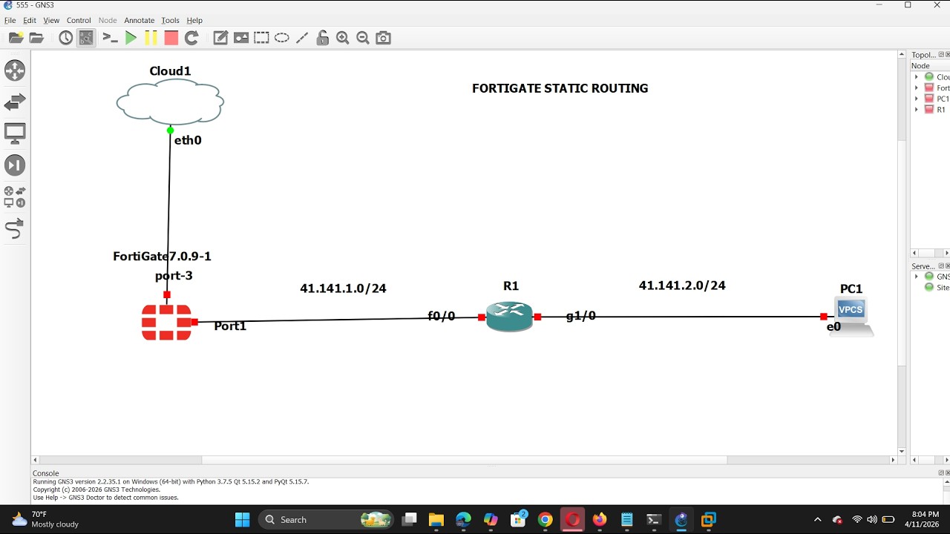Click the New blank project icon
950x534 pixels.
pyautogui.click(x=16, y=38)
